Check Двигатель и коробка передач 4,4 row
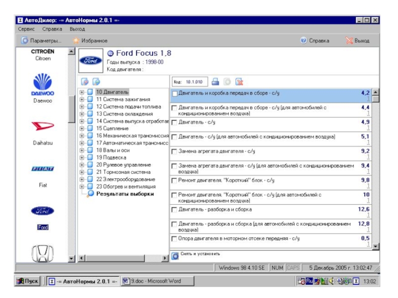The height and width of the screenshot is (298, 398). (175, 108)
